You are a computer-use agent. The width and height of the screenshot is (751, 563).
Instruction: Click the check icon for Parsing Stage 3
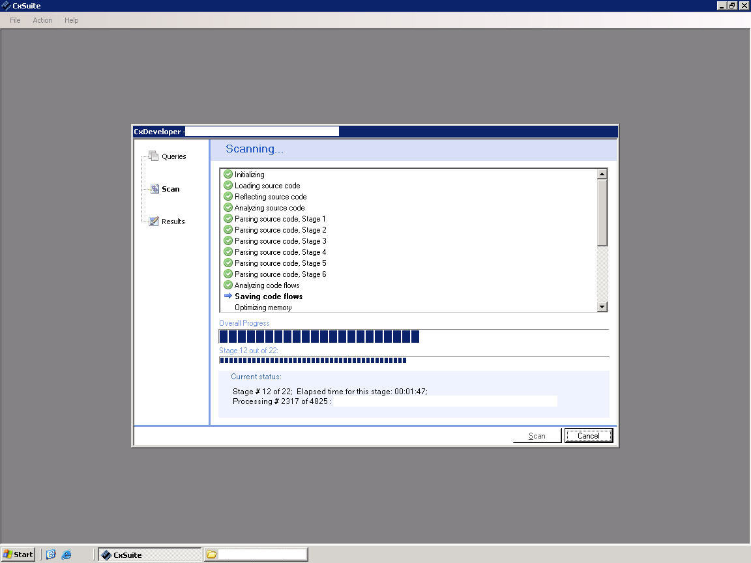click(228, 240)
